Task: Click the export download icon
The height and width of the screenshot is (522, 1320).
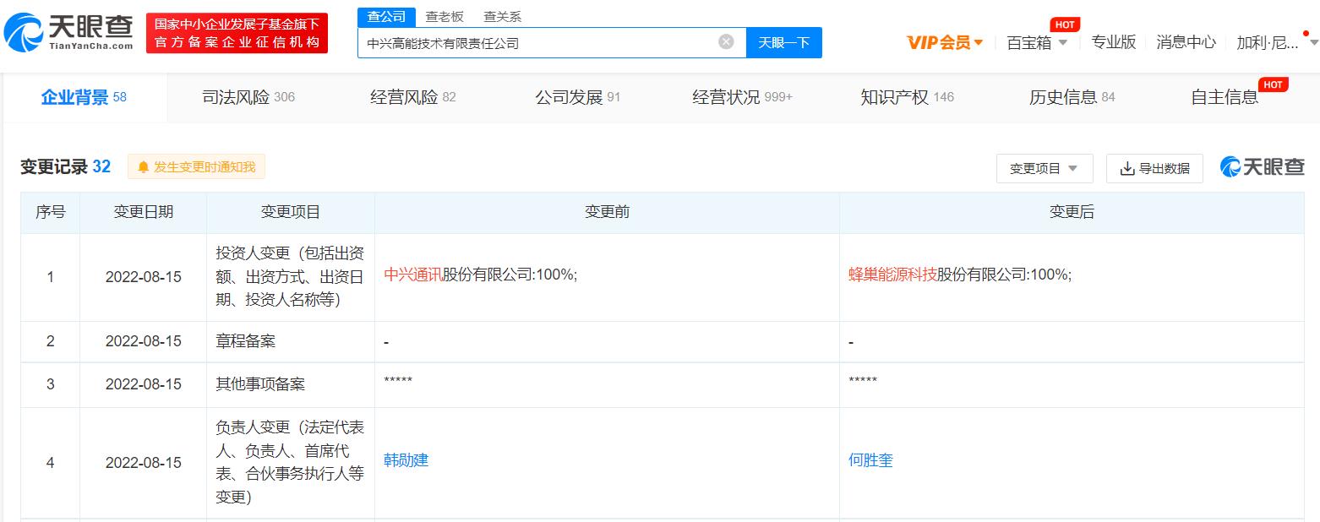Action: [x=1126, y=168]
